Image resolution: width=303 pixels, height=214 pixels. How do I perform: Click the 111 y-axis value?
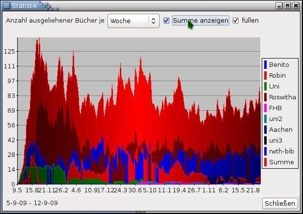click(9, 66)
